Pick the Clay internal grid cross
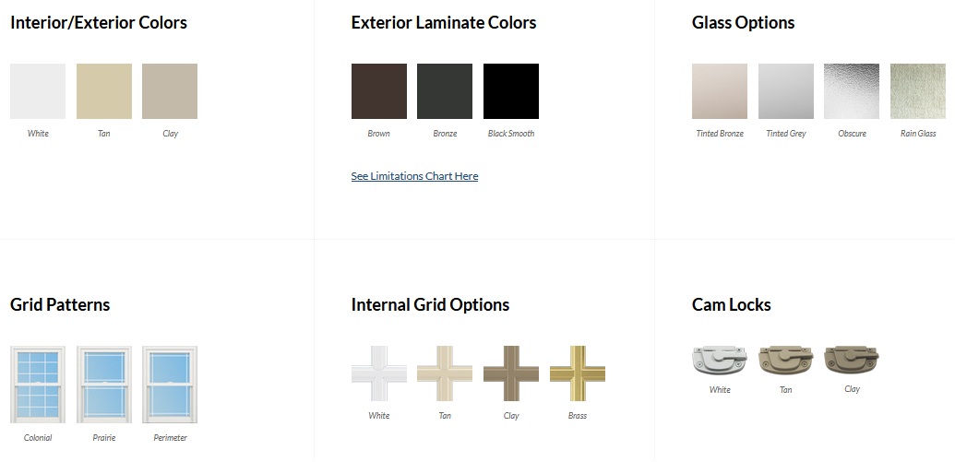 tap(511, 373)
